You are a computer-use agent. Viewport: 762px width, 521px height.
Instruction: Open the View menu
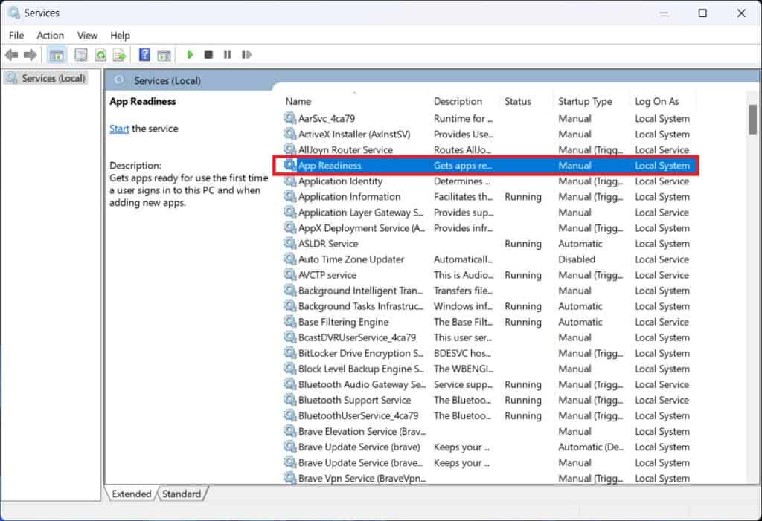tap(87, 35)
